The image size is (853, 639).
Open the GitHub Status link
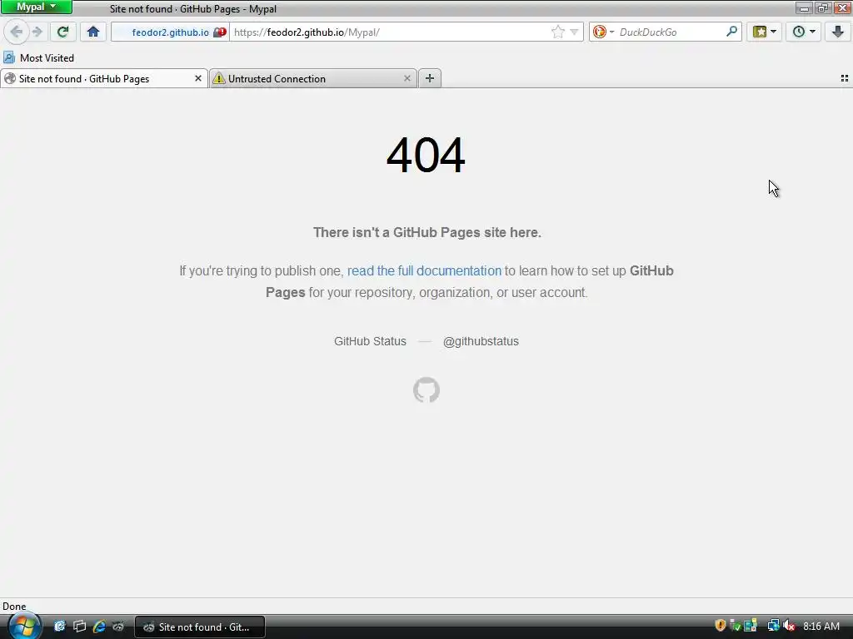(x=370, y=341)
